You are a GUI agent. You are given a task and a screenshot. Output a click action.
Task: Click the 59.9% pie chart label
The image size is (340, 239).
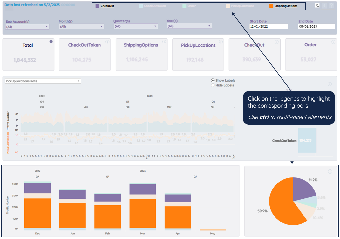tap(262, 211)
